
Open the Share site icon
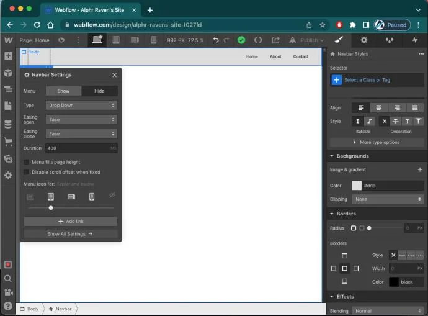pos(275,40)
